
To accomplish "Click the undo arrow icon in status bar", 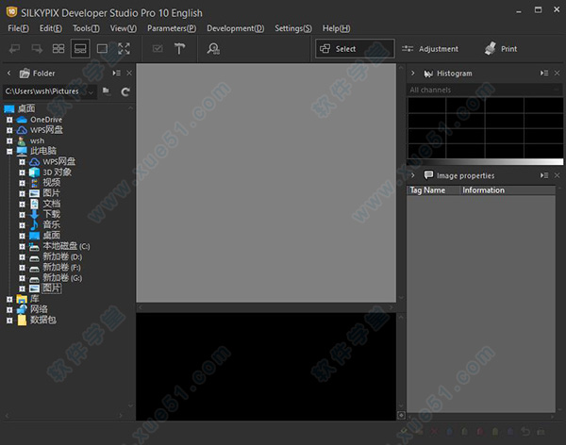I will 525,431.
